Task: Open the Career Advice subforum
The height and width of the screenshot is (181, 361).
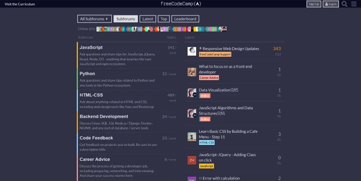Action: [x=95, y=159]
